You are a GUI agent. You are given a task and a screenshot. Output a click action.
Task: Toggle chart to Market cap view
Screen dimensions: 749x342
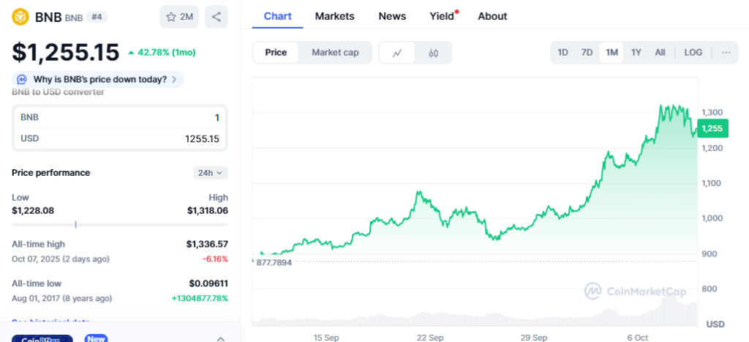tap(335, 52)
